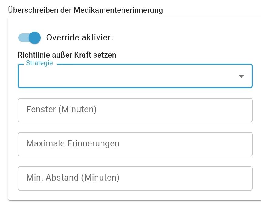261x211 pixels.
Task: Click the 'Override aktiviert' label text
Action: [x=80, y=37]
